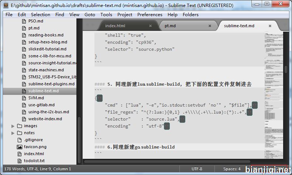Click the file icon beside slickedit-tutorial.md
Viewport: 292px width, 175px height.
(24, 49)
